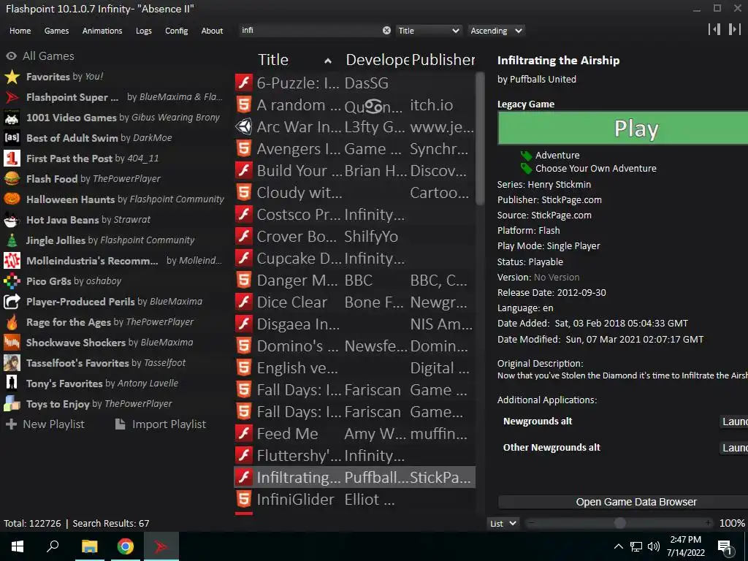Select Tasselfoot's Favorites avatar icon

(x=12, y=363)
